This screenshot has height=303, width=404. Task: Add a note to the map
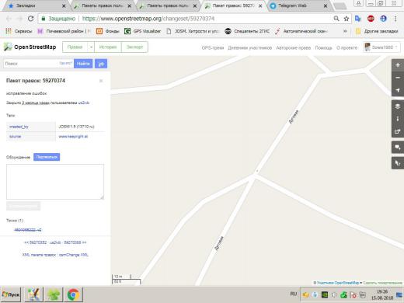[398, 148]
